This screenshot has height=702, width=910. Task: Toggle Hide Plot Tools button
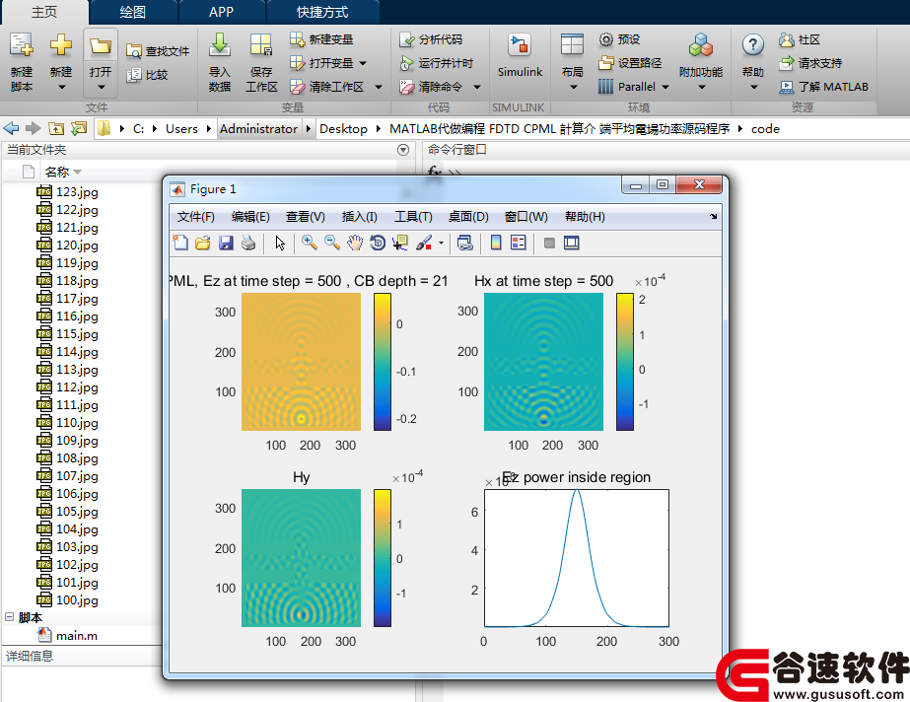549,243
